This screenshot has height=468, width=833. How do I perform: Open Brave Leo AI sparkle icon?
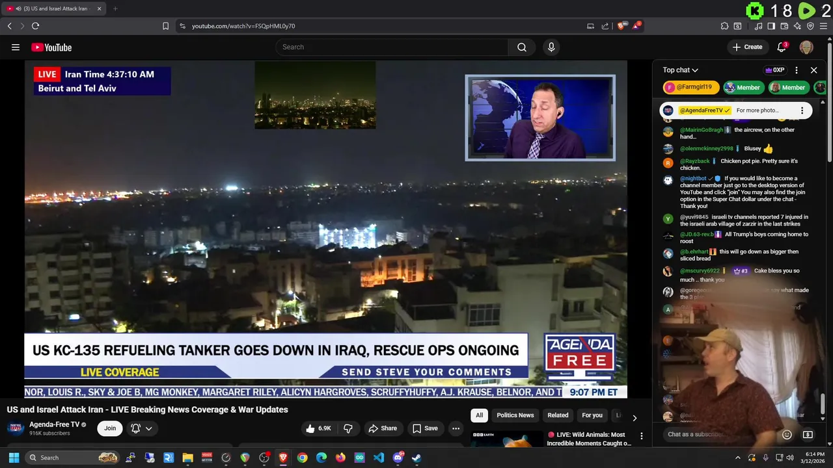[x=797, y=26]
